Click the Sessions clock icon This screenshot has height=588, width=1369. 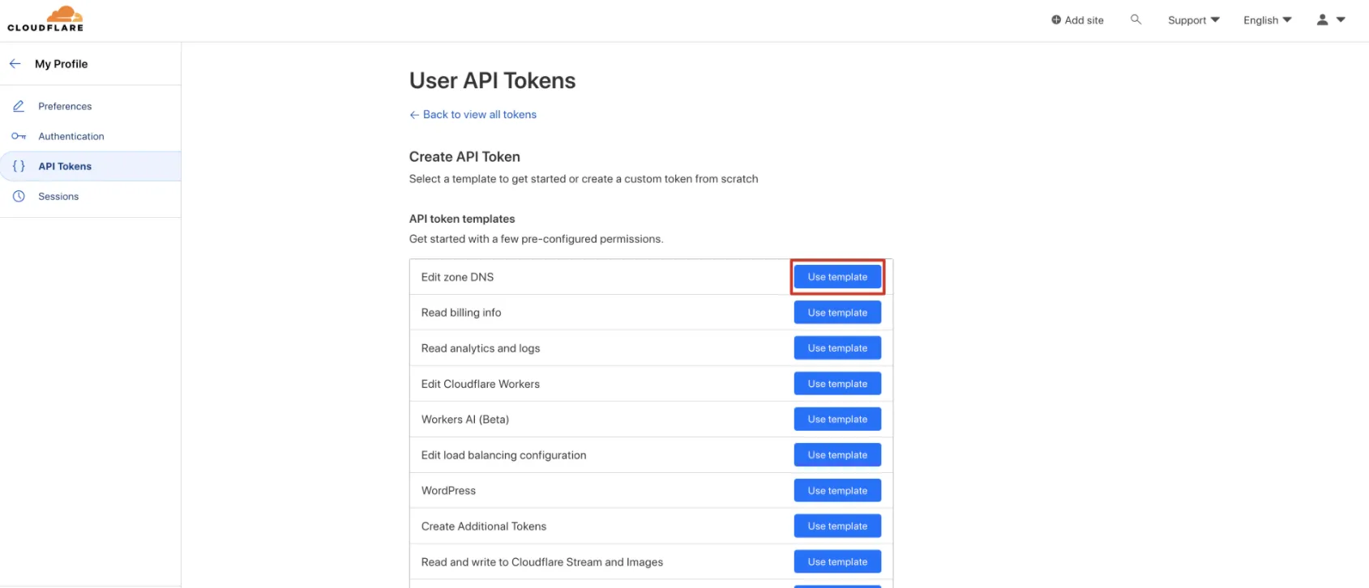tap(19, 196)
